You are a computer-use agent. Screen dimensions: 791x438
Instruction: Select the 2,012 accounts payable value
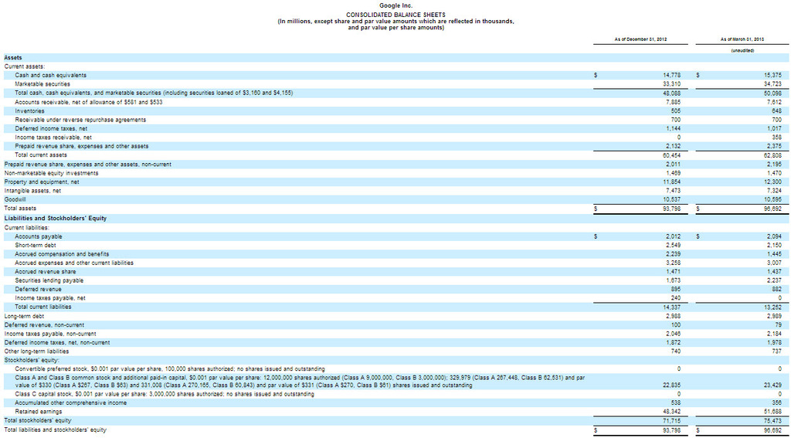pyautogui.click(x=674, y=236)
